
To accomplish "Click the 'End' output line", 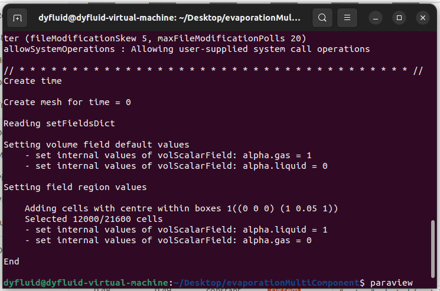I will (11, 261).
